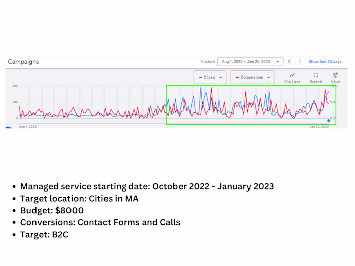Expand the chart view

[x=316, y=78]
